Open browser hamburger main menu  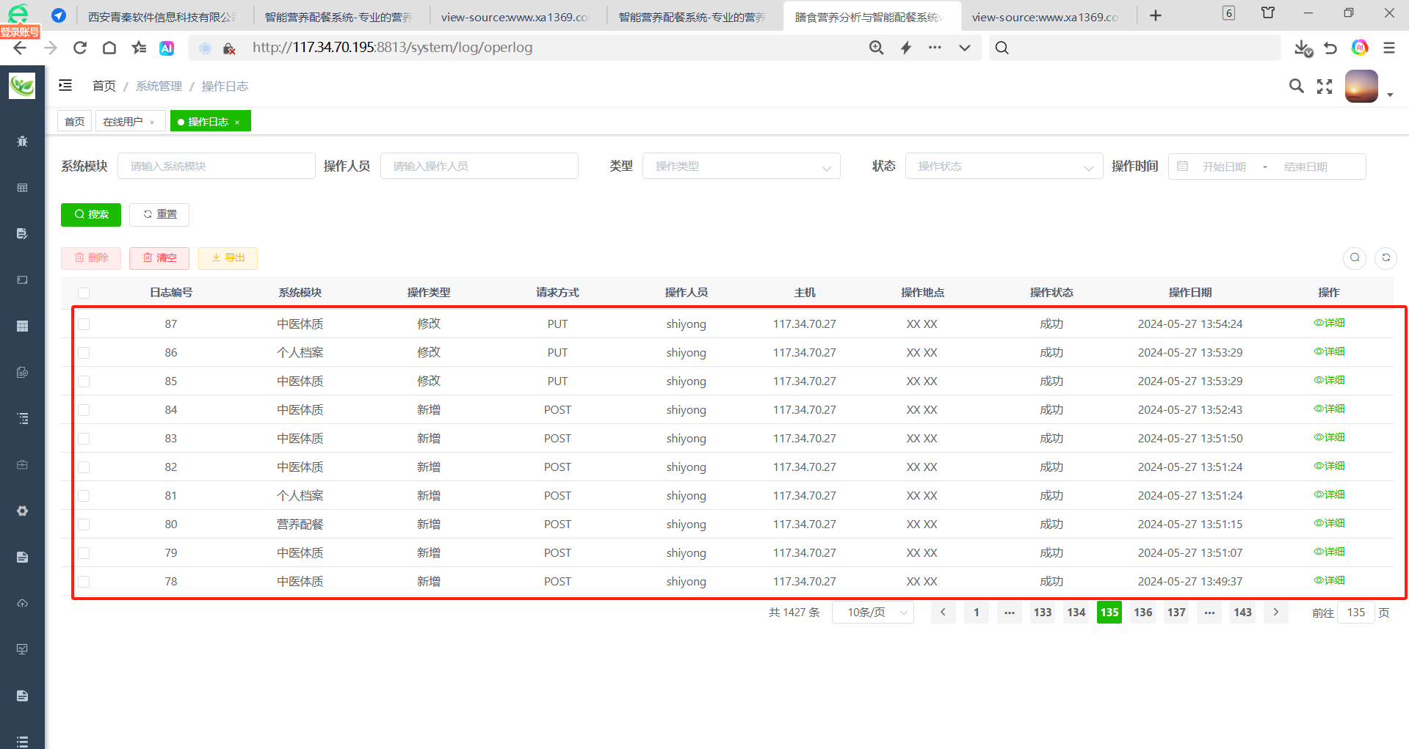tap(1388, 48)
